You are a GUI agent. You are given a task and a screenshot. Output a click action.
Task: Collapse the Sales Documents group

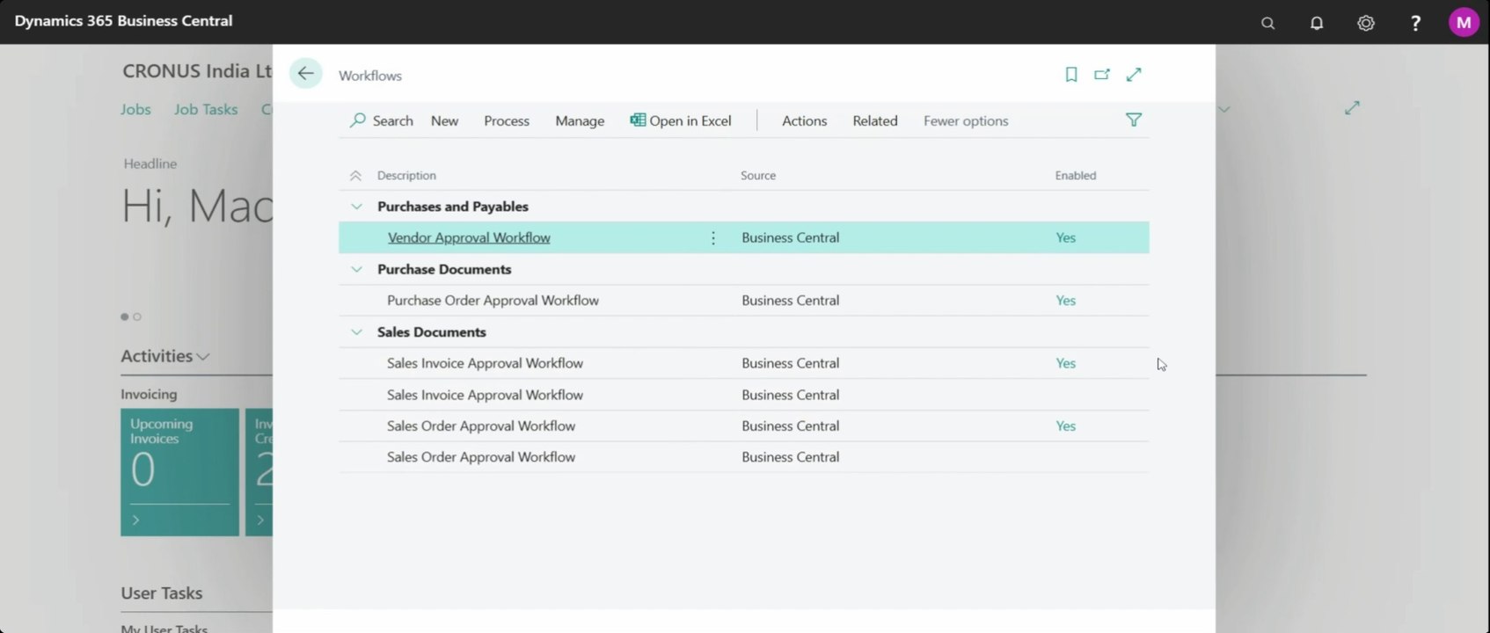point(356,332)
